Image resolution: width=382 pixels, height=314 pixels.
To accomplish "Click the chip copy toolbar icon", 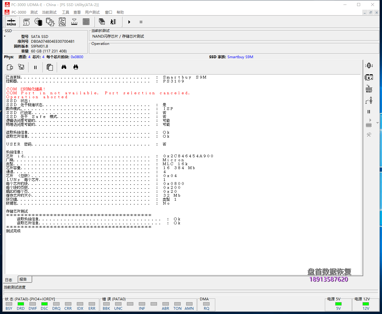I will click(x=50, y=22).
